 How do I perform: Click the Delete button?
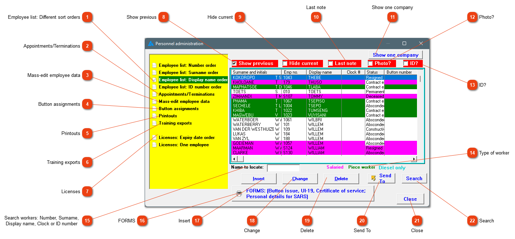[341, 179]
